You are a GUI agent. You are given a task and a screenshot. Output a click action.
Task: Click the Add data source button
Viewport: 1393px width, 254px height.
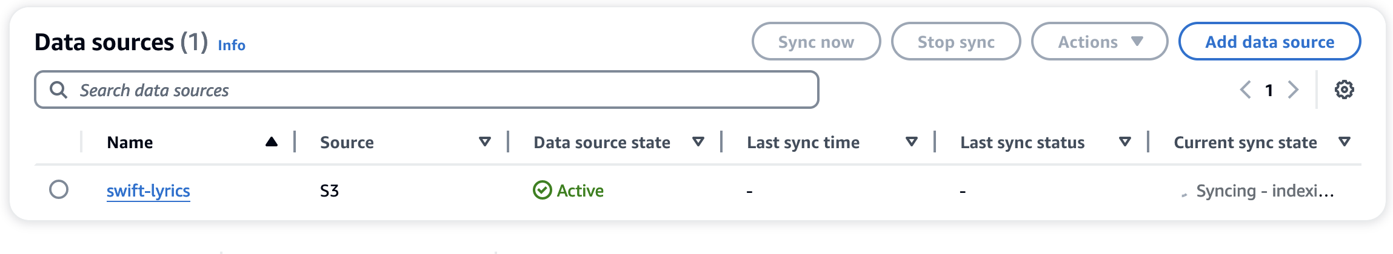[1269, 42]
